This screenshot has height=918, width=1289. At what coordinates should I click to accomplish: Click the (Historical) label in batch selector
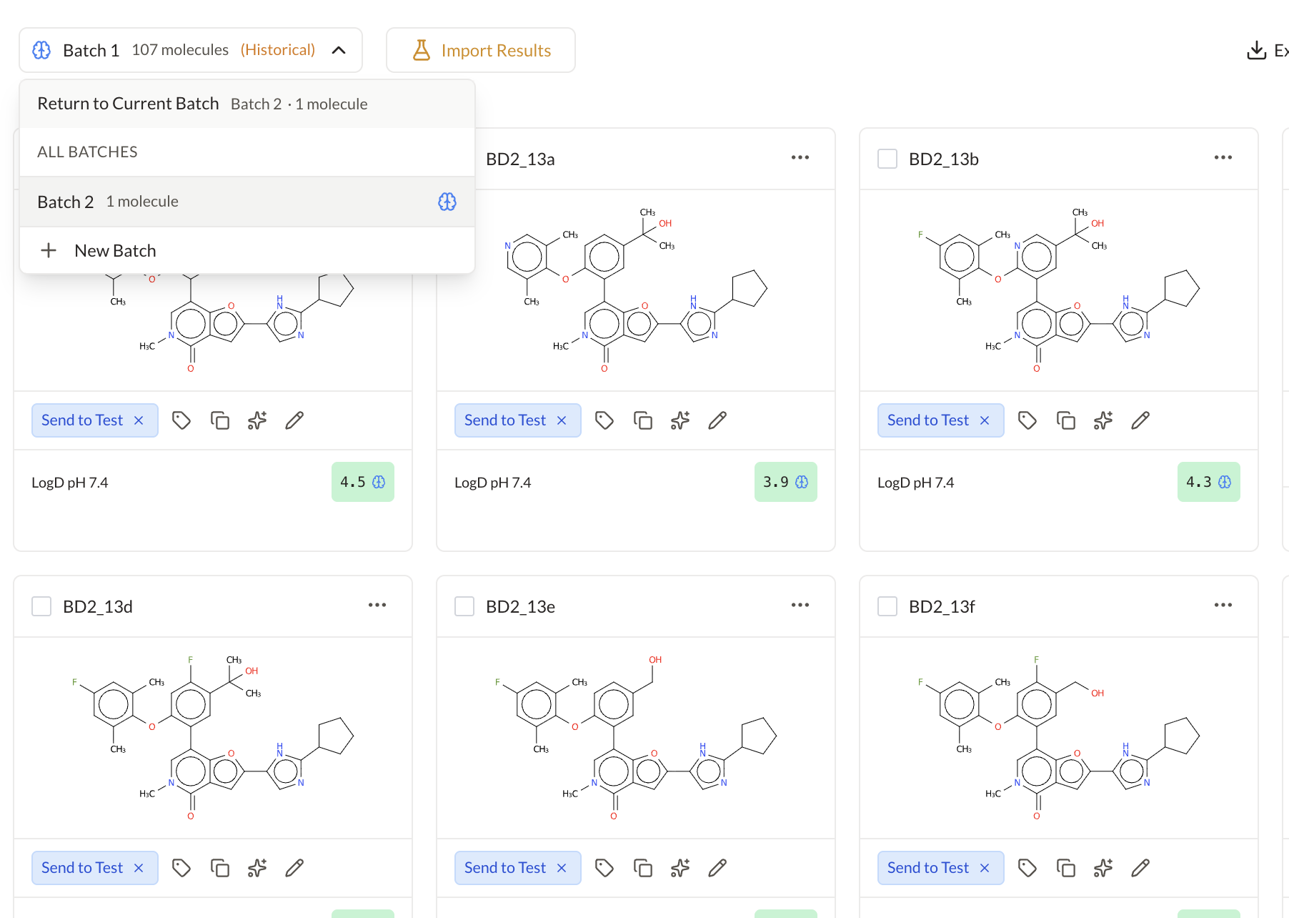[x=277, y=50]
